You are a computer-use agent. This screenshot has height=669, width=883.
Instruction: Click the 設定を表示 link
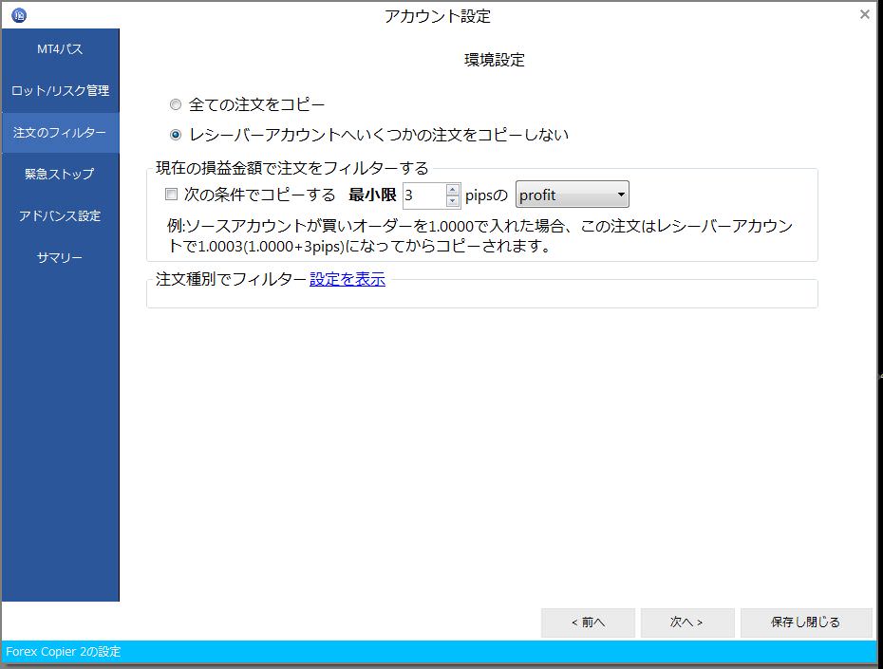coord(348,280)
